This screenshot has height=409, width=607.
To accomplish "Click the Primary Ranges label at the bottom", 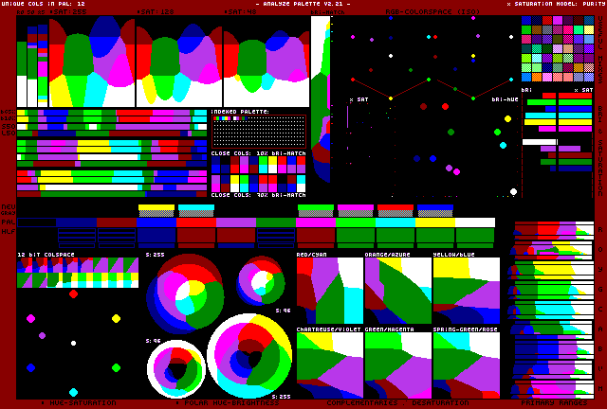I will [x=557, y=402].
